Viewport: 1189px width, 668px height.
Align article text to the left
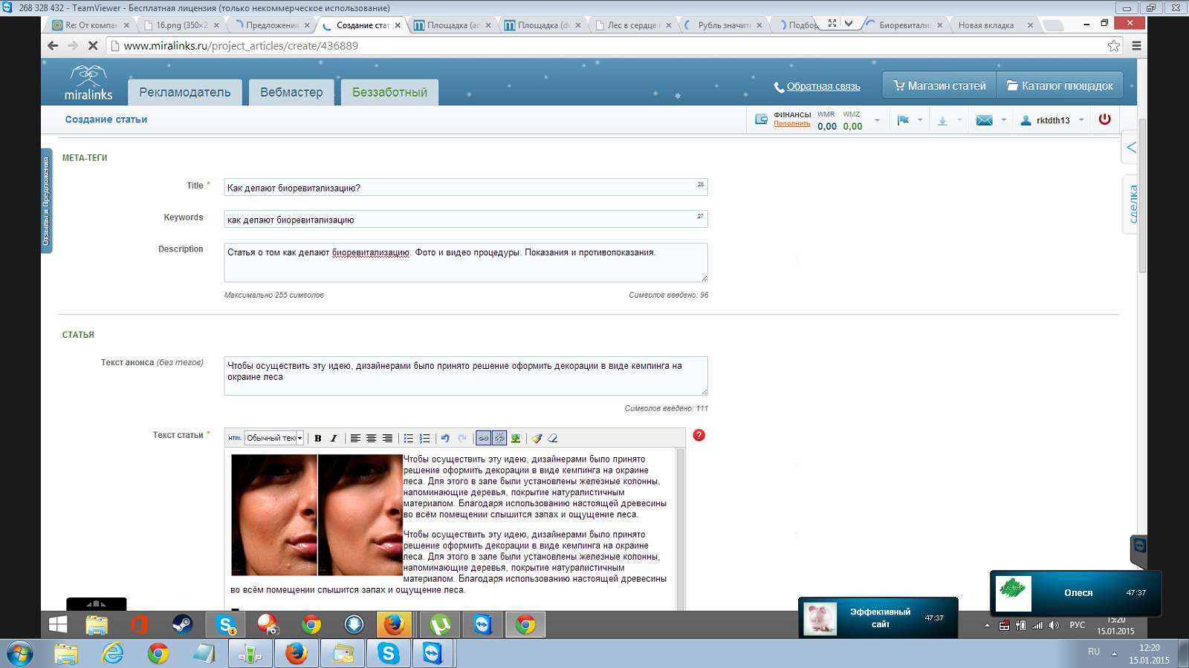pyautogui.click(x=355, y=438)
